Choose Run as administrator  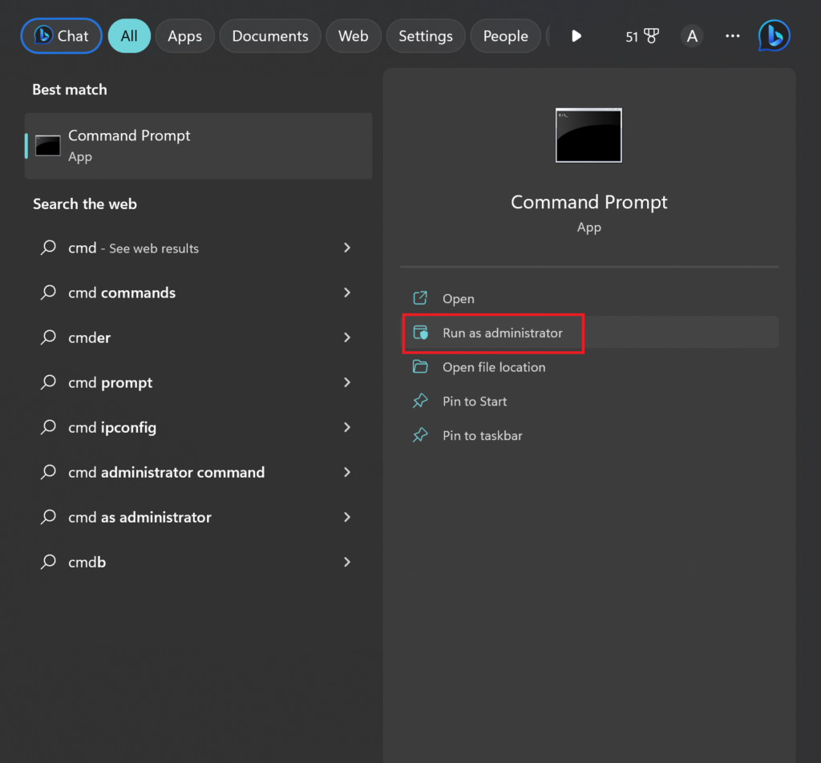(502, 333)
